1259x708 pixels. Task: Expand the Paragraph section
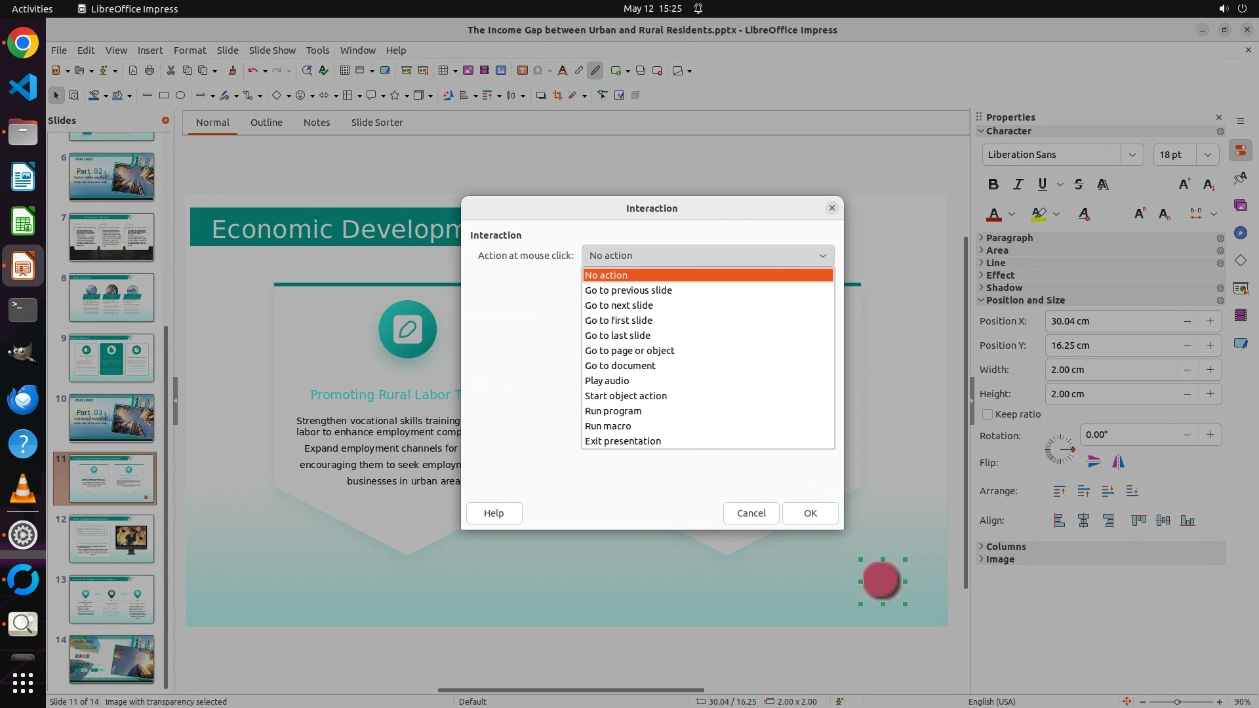tap(1009, 238)
